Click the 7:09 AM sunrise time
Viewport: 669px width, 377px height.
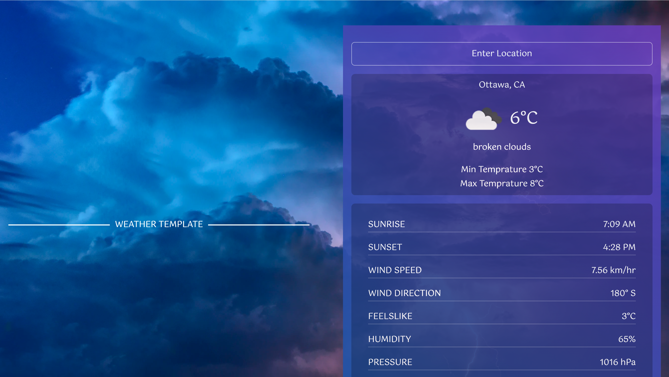click(619, 224)
